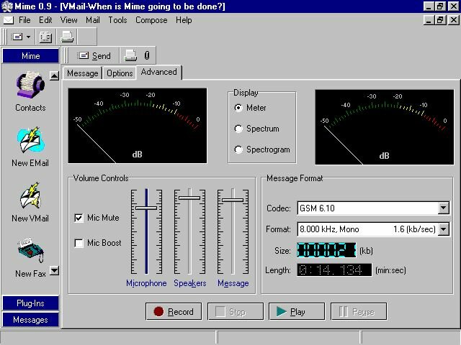Viewport: 461px width, 345px height.
Task: Click the printer icon beside Send
Action: (130, 55)
